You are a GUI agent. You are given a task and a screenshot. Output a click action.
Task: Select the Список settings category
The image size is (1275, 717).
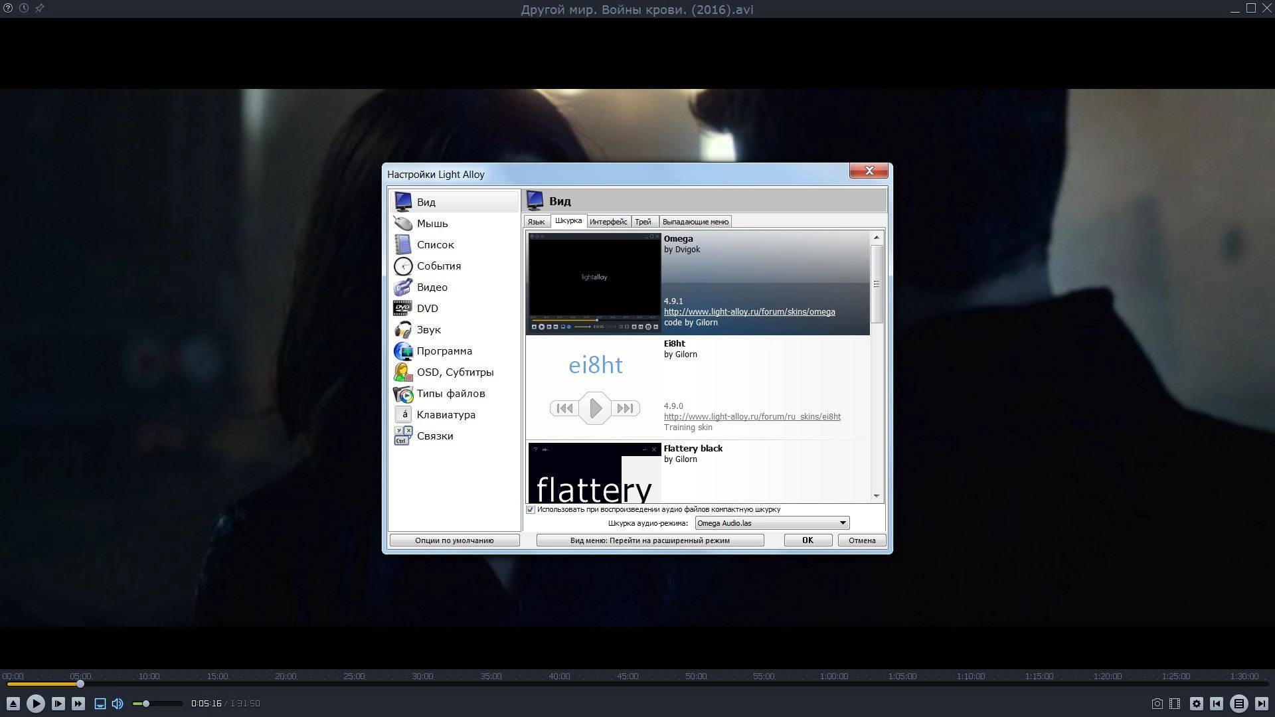coord(455,244)
